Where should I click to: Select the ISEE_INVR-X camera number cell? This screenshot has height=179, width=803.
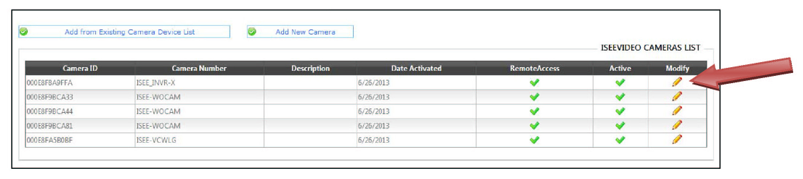(x=156, y=83)
